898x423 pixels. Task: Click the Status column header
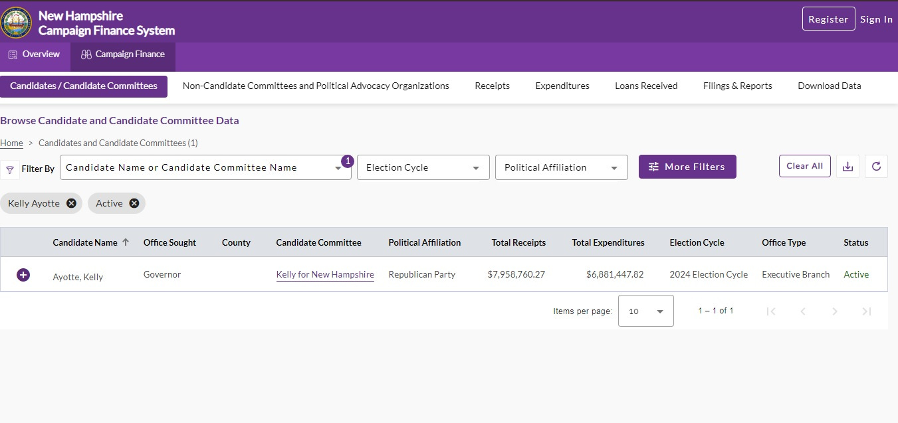856,242
